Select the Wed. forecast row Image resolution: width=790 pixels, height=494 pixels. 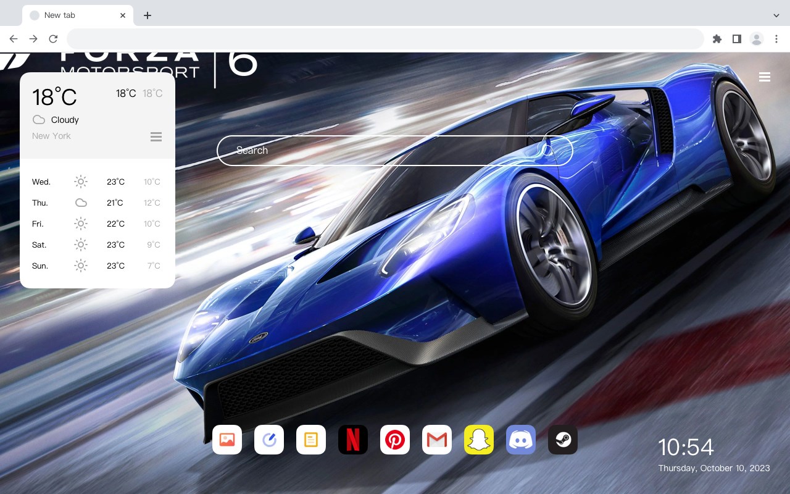coord(98,182)
